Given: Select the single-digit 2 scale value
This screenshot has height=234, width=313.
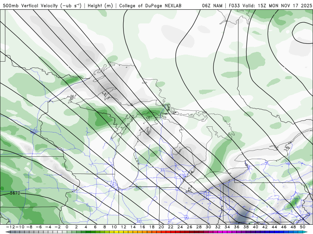Looking at the screenshot, I should pyautogui.click(x=76, y=227).
